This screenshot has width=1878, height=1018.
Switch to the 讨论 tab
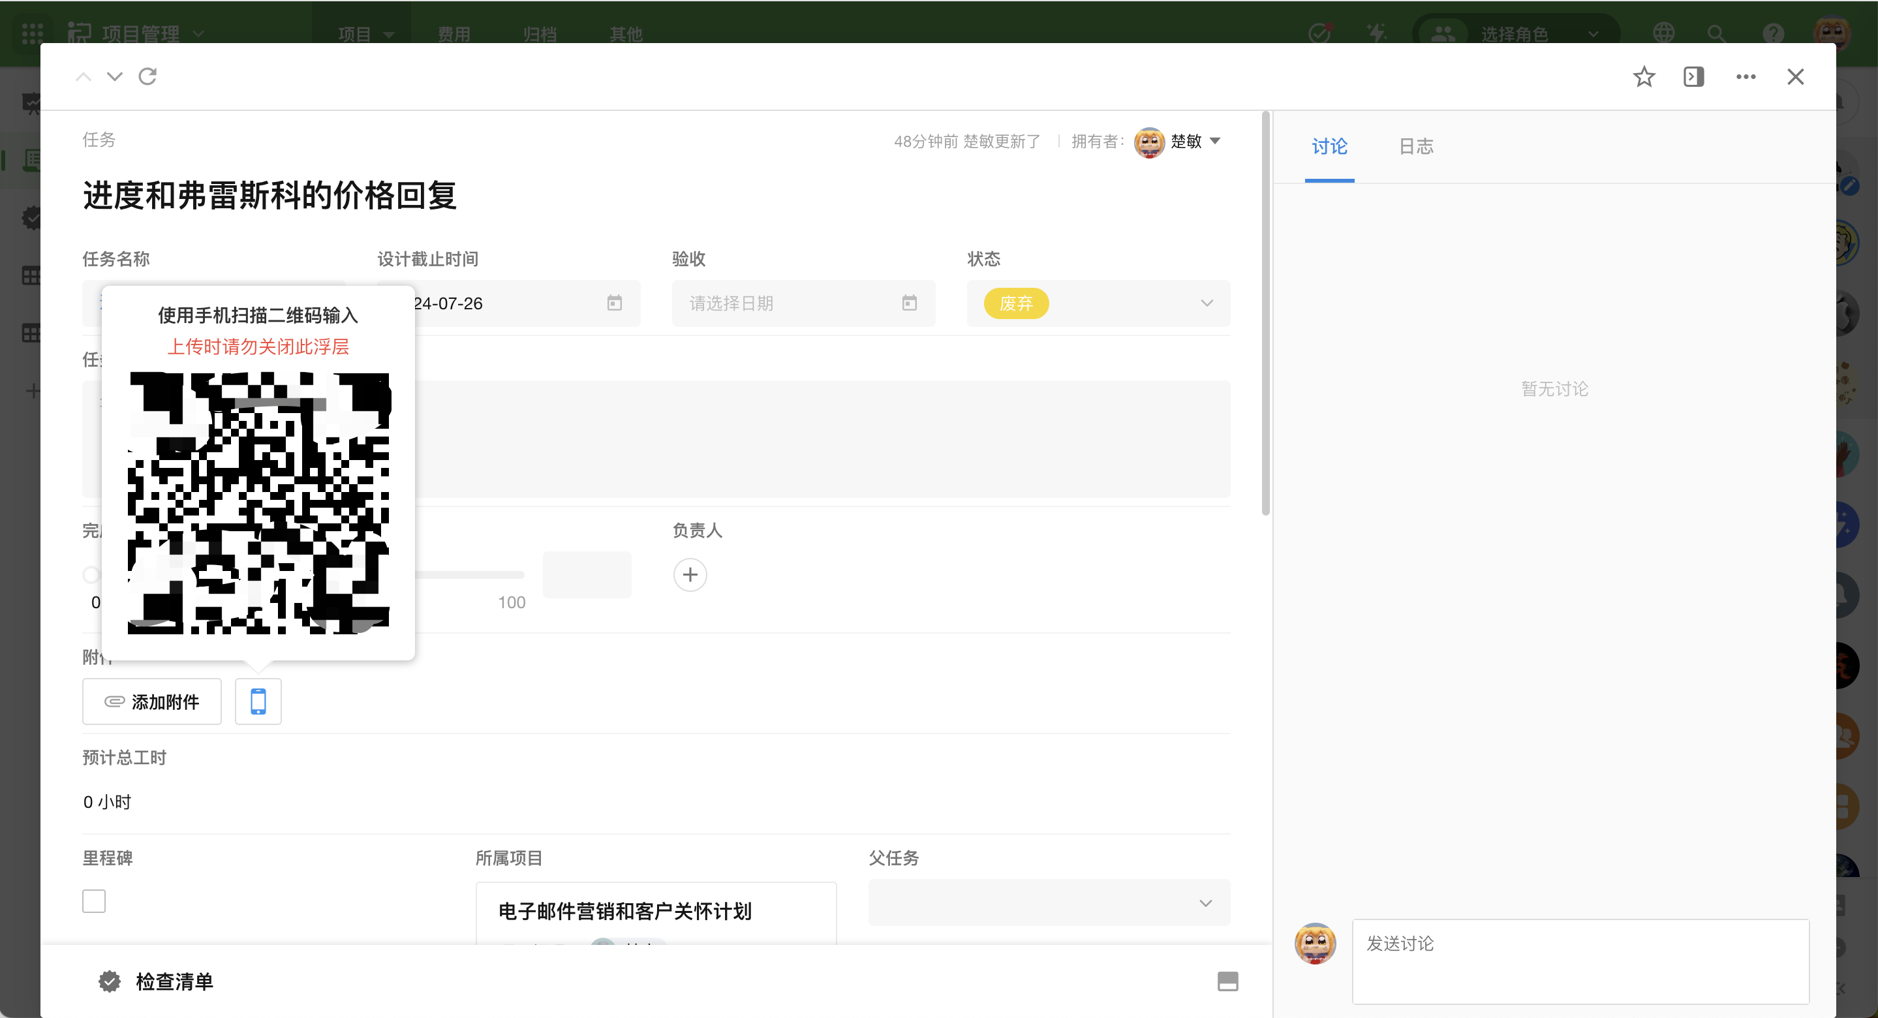tap(1330, 147)
